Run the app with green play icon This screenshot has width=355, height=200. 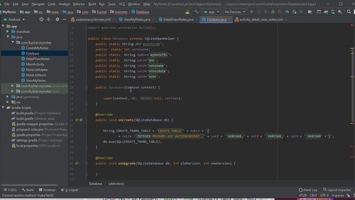pyautogui.click(x=252, y=12)
